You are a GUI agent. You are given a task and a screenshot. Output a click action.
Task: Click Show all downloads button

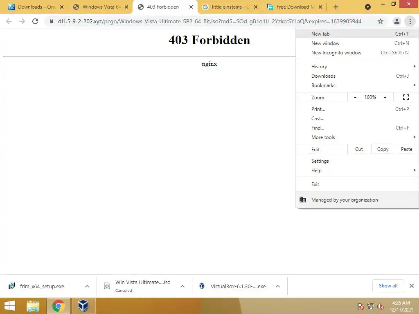(x=388, y=286)
